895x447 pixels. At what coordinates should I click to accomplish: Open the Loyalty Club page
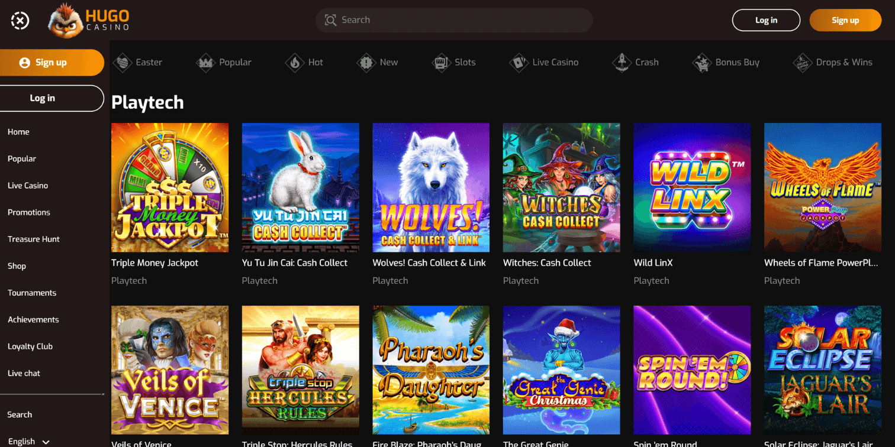[30, 346]
